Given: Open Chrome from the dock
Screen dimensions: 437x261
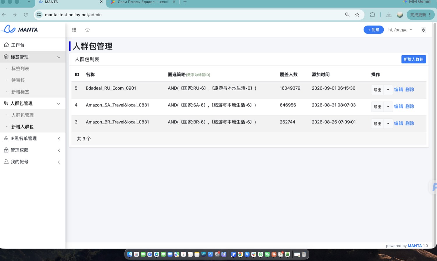Looking at the screenshot, I should 240,254.
